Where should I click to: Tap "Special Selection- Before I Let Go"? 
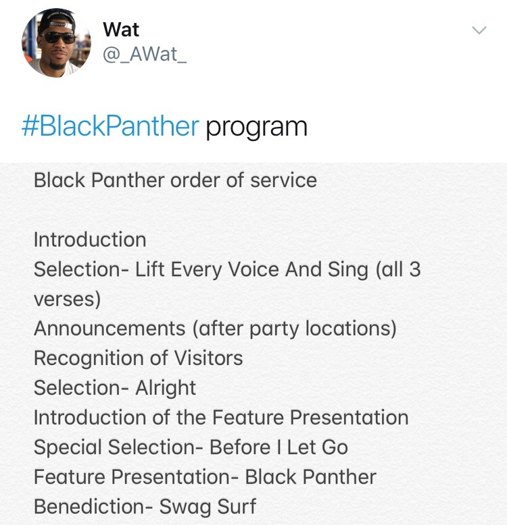pos(191,447)
